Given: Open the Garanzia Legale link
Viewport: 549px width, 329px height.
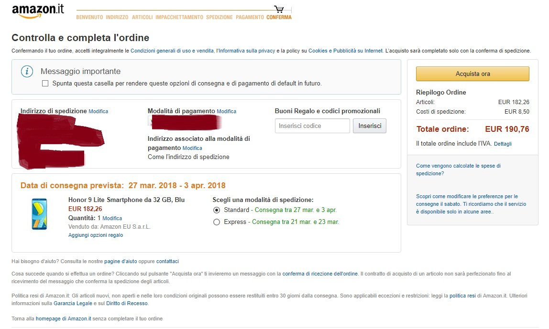Looking at the screenshot, I should [73, 303].
